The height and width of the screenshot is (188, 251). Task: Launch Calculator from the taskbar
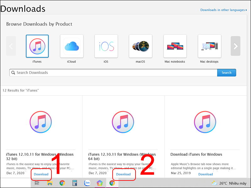point(75,183)
